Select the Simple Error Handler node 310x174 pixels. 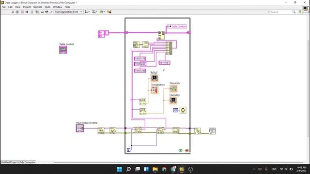[212, 131]
